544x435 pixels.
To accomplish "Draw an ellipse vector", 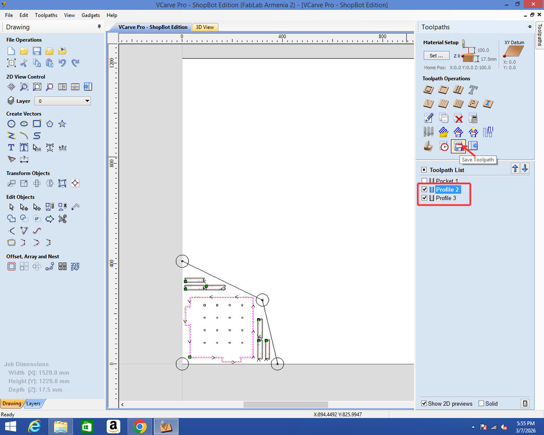I will (x=24, y=124).
